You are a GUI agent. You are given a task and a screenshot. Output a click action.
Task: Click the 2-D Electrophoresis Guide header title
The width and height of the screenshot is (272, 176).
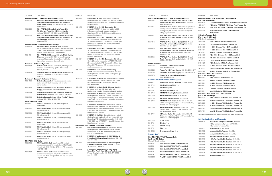pyautogui.click(x=18, y=3)
